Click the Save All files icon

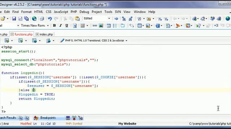click(26, 19)
